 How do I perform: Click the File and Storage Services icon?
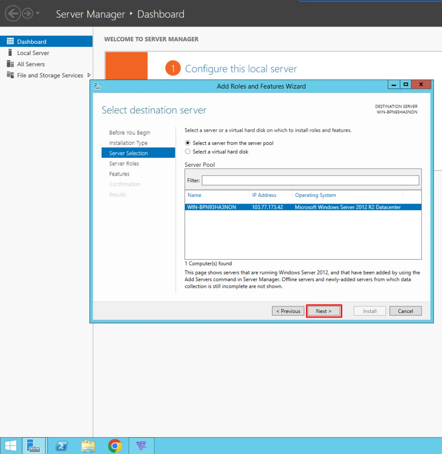point(10,74)
